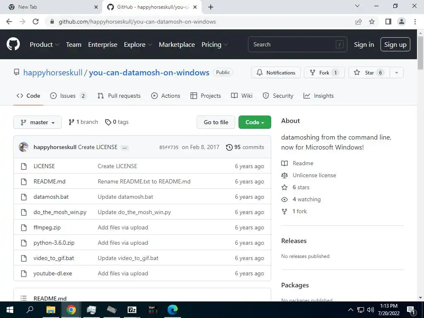Open do_the_mosh_win.py file
The height and width of the screenshot is (318, 424).
pyautogui.click(x=60, y=212)
